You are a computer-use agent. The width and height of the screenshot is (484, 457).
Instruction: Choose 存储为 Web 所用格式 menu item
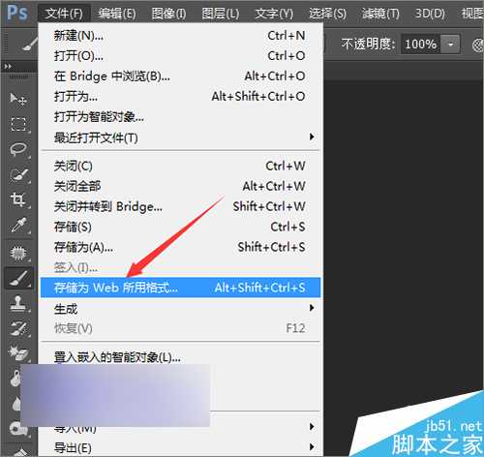(x=181, y=288)
